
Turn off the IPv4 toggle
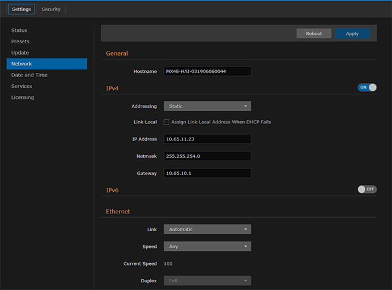[x=367, y=87]
